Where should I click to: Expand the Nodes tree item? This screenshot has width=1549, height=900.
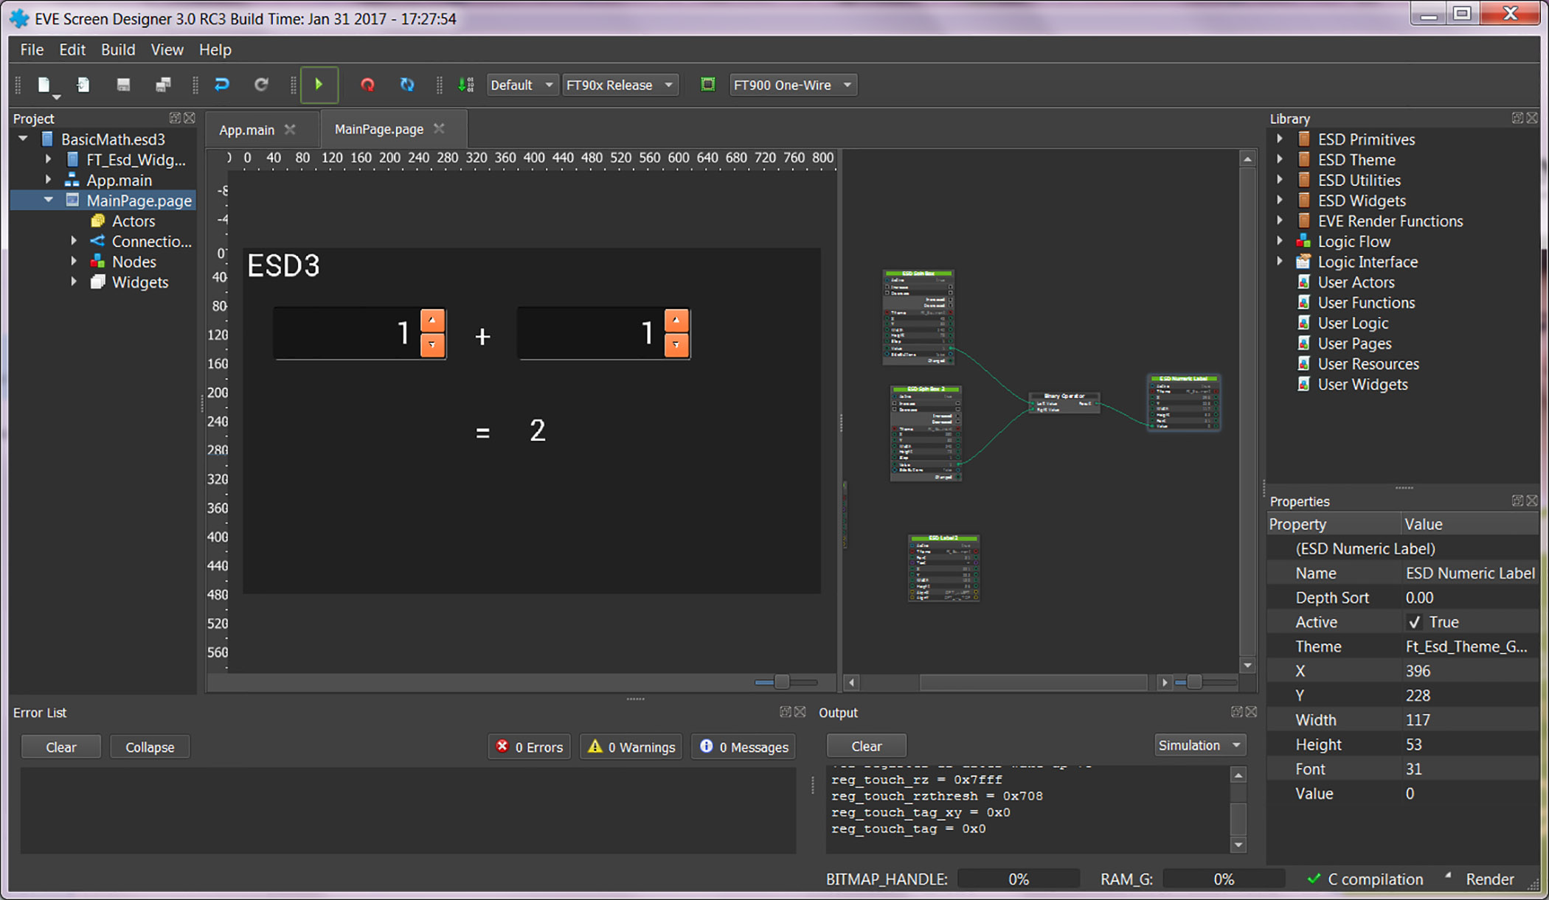coord(74,261)
